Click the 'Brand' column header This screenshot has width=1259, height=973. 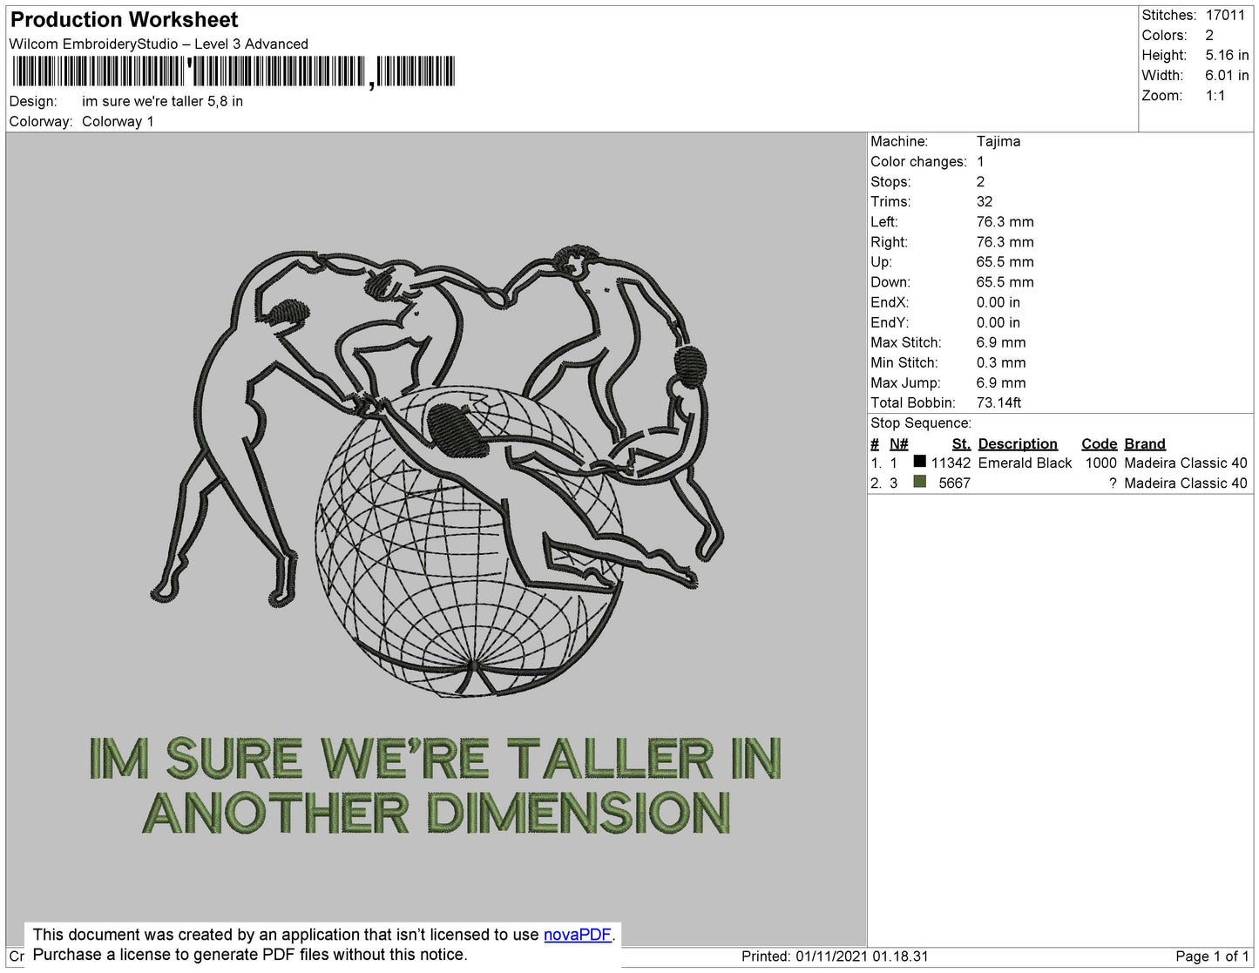(x=1145, y=444)
